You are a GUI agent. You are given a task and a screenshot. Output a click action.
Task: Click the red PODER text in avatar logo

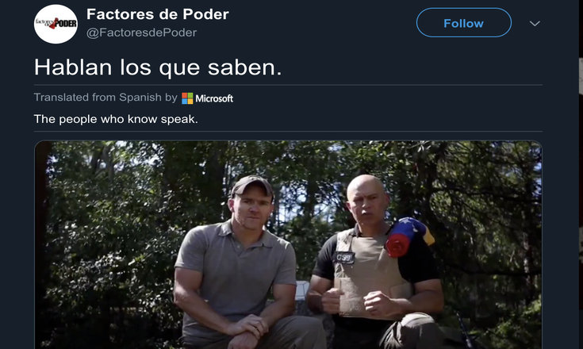pos(64,24)
